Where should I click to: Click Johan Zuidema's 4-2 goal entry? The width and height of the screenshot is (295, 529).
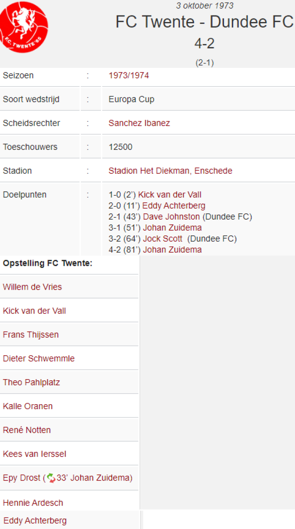172,250
